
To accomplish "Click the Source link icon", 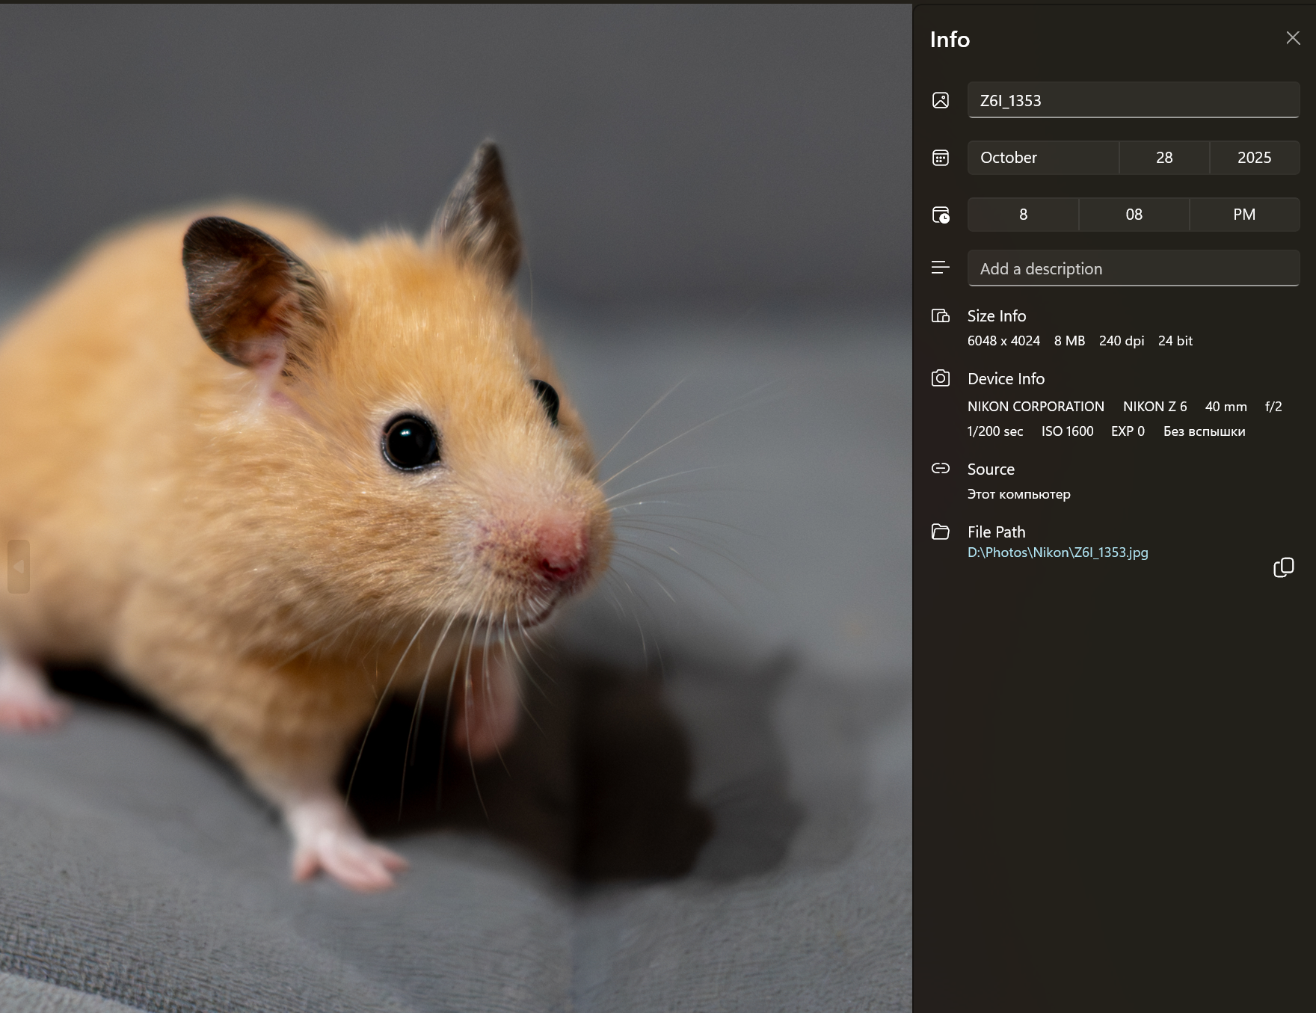I will point(941,469).
